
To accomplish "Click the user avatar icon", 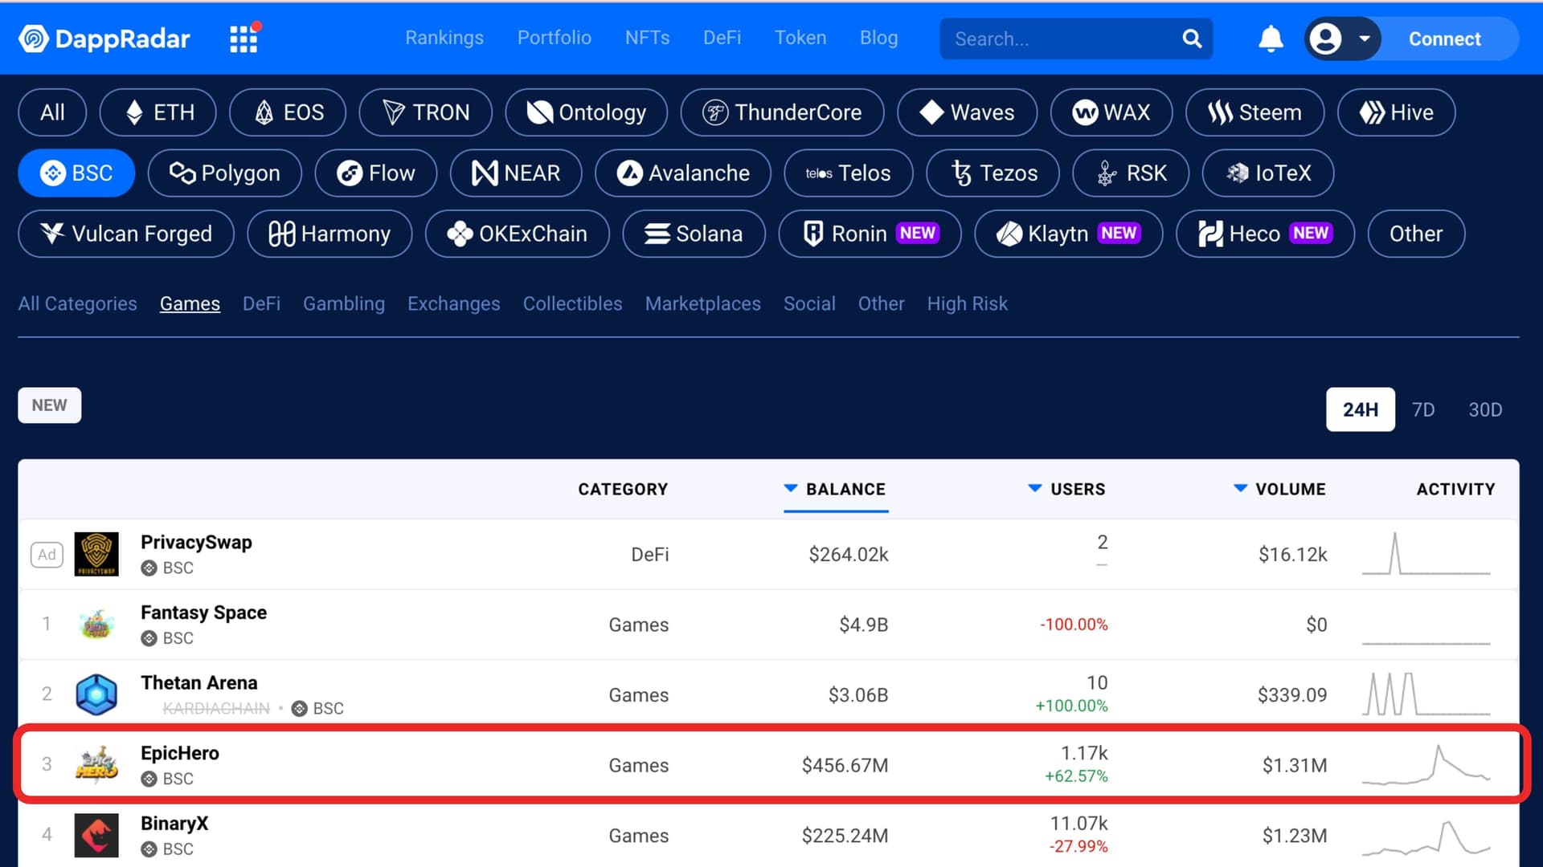I will (1325, 39).
